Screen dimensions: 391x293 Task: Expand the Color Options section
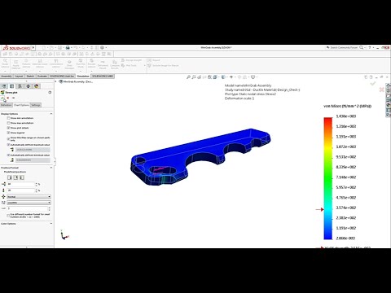tap(51, 224)
